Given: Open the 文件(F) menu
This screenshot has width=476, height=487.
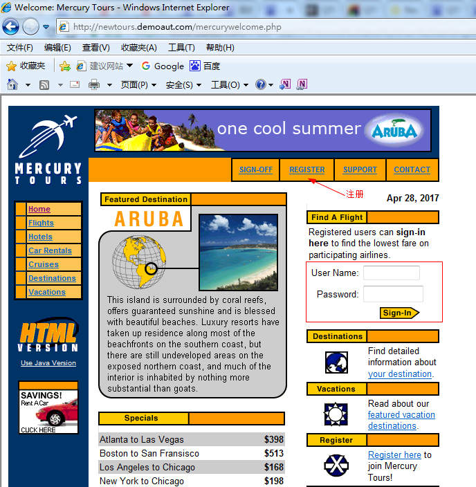Looking at the screenshot, I should (20, 48).
